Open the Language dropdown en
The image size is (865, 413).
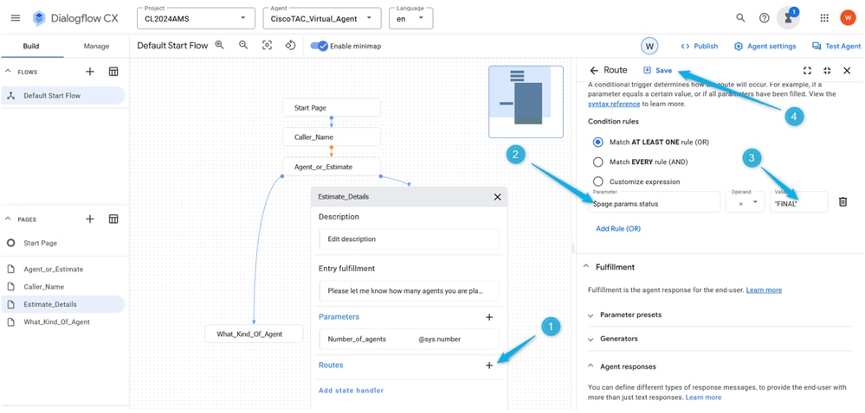(411, 18)
